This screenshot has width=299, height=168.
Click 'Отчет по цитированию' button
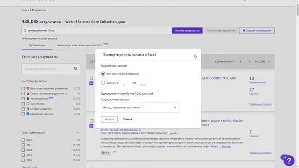pos(221,30)
